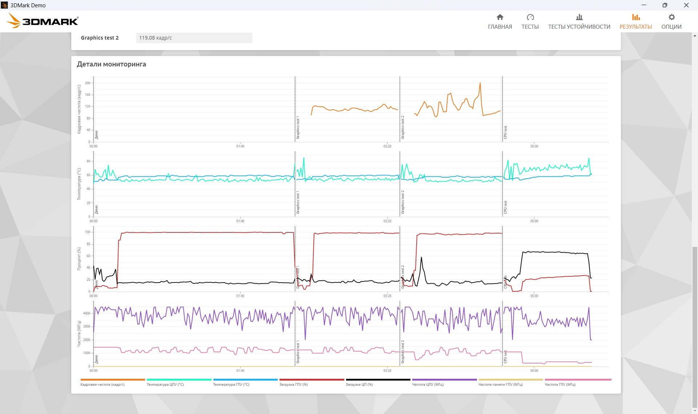Click Загрузка ГПУ red legend swatch

pyautogui.click(x=312, y=380)
